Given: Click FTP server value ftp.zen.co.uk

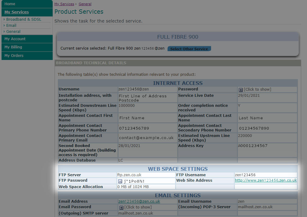Looking at the screenshot, I should click(x=129, y=175).
